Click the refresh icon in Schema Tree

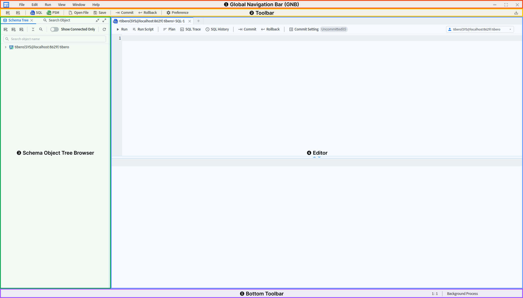click(x=104, y=29)
